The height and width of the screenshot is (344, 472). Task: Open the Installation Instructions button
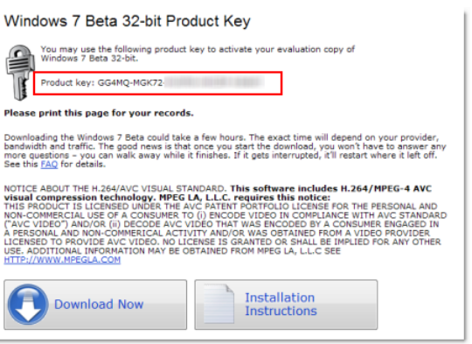(x=286, y=305)
